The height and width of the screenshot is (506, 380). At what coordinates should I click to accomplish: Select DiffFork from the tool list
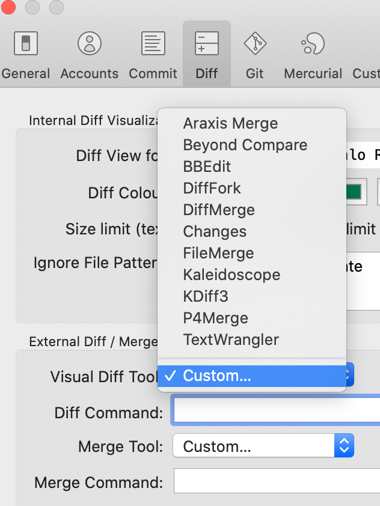pos(252,188)
